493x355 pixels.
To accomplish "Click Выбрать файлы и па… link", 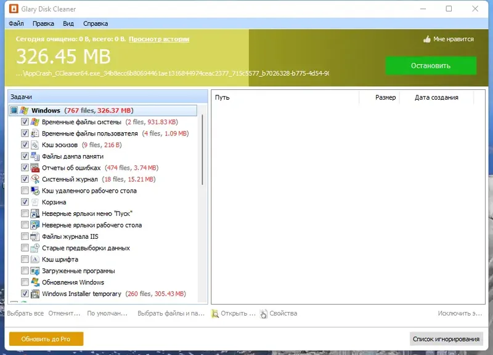I will tap(171, 313).
